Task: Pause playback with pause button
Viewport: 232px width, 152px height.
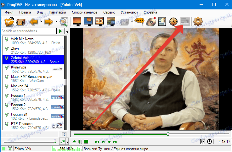Action: point(80,142)
